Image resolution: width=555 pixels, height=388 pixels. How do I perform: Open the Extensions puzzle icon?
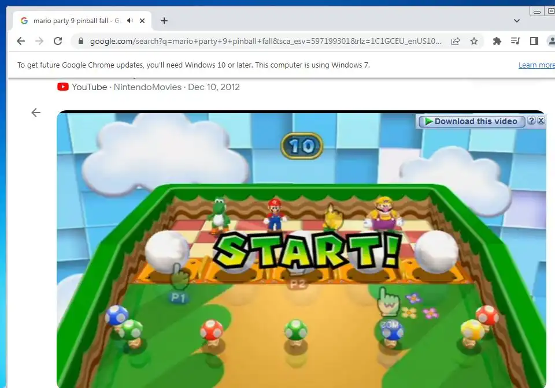497,42
